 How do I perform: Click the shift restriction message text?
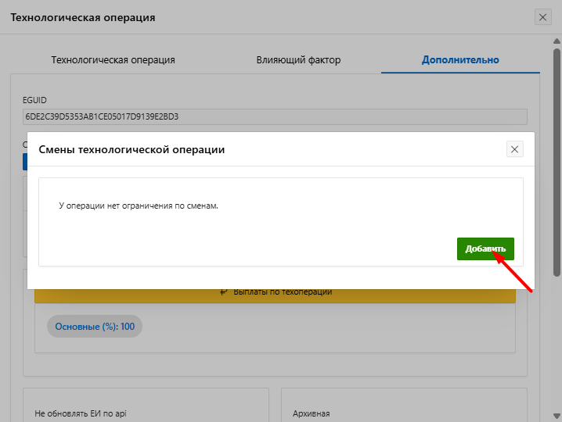[139, 206]
